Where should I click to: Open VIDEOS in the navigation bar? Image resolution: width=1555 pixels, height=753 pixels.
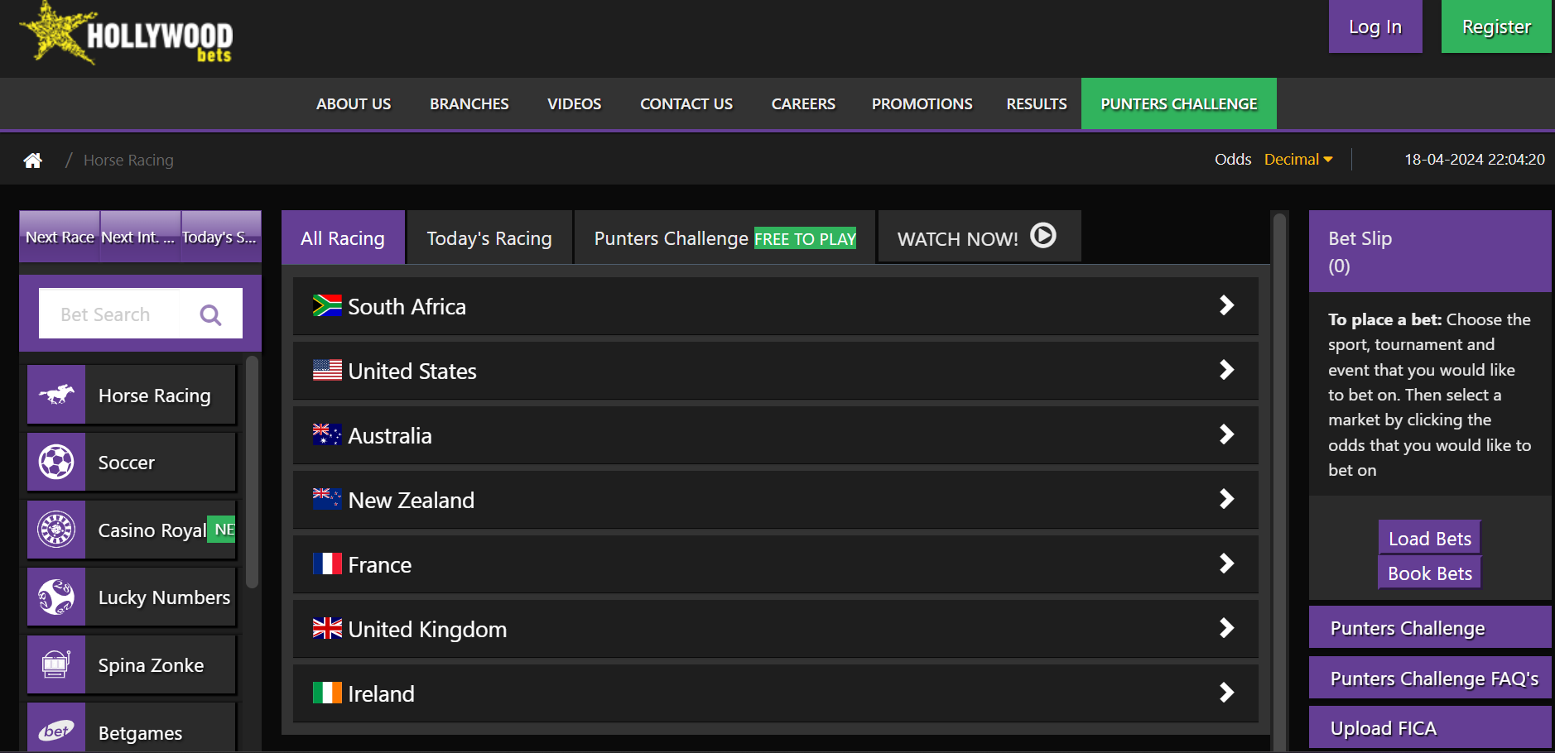click(x=575, y=104)
